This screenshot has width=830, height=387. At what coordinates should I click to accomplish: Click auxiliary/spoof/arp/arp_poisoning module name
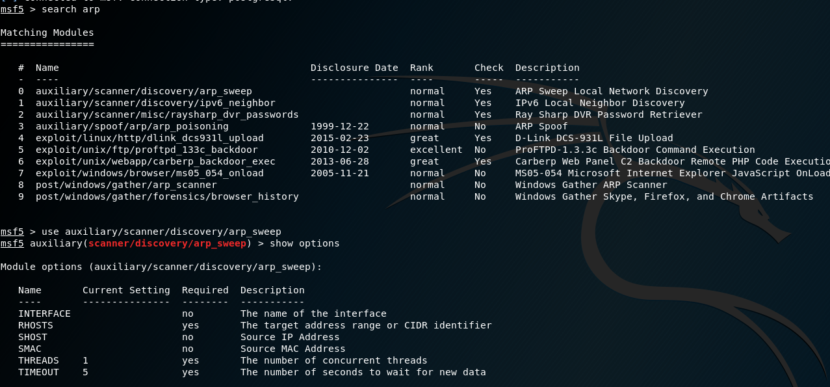click(132, 126)
